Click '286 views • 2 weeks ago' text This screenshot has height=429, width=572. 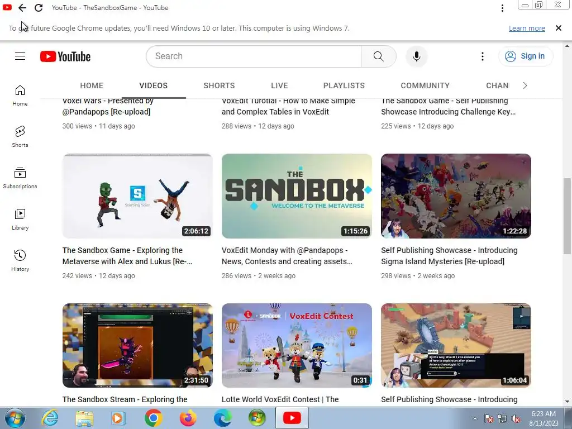(258, 276)
